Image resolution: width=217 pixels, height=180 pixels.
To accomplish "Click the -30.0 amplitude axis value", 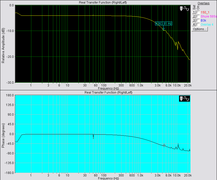I will click(x=10, y=82).
